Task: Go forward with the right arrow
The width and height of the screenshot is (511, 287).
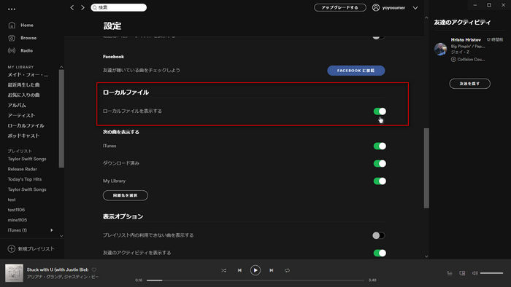Action: click(82, 7)
